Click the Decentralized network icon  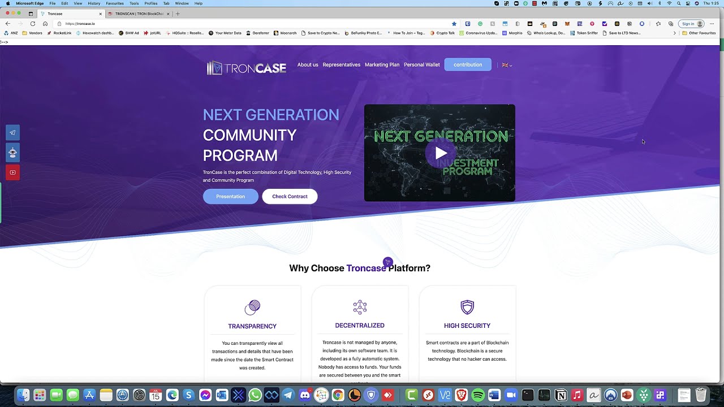(x=360, y=307)
